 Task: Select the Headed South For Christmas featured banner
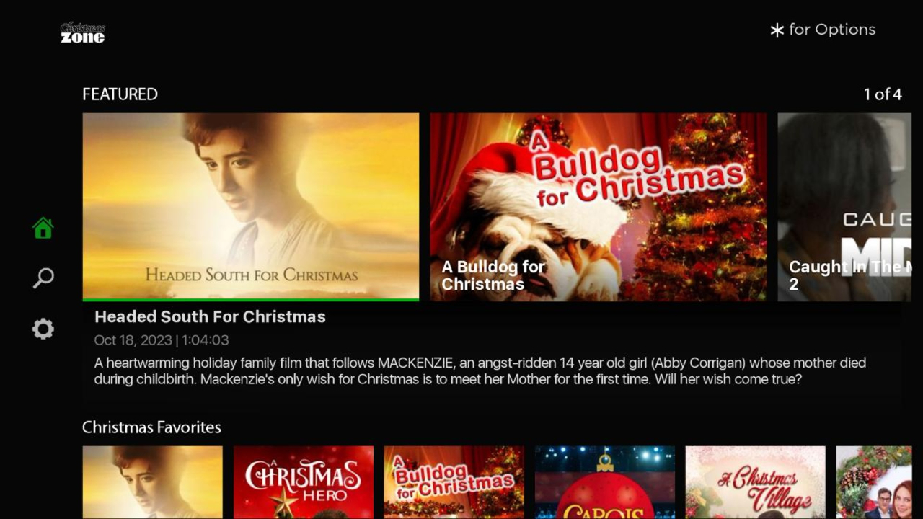coord(251,206)
